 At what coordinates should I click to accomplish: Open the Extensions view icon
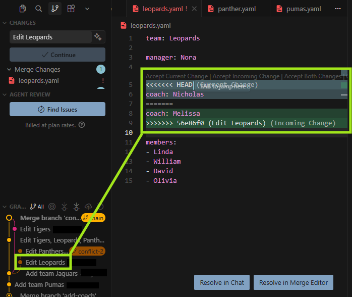[71, 9]
